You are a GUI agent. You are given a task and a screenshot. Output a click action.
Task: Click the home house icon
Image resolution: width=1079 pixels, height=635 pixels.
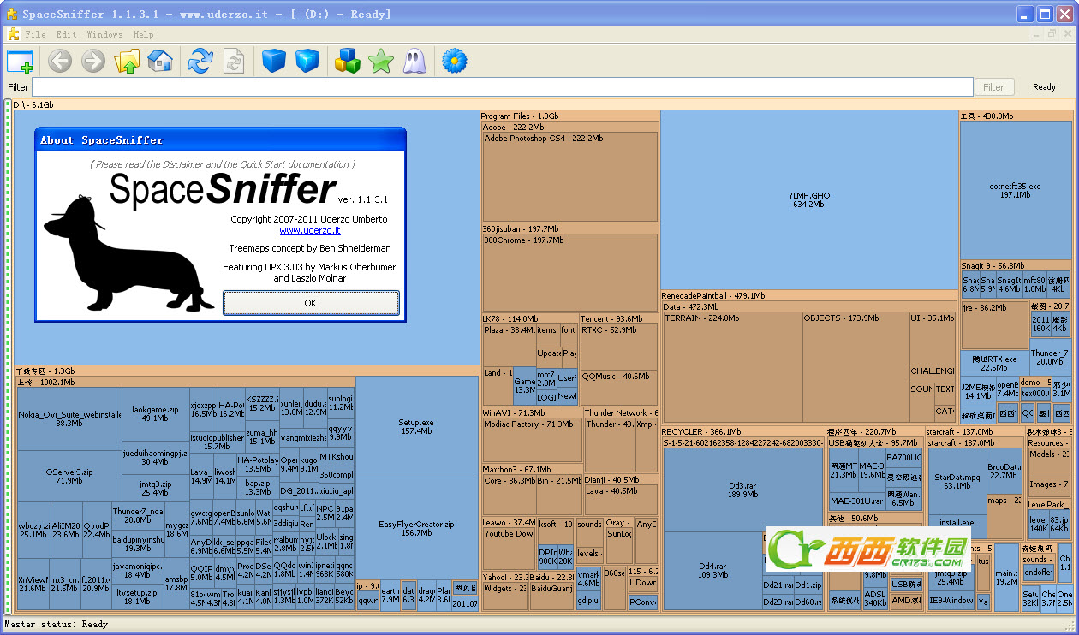coord(160,61)
